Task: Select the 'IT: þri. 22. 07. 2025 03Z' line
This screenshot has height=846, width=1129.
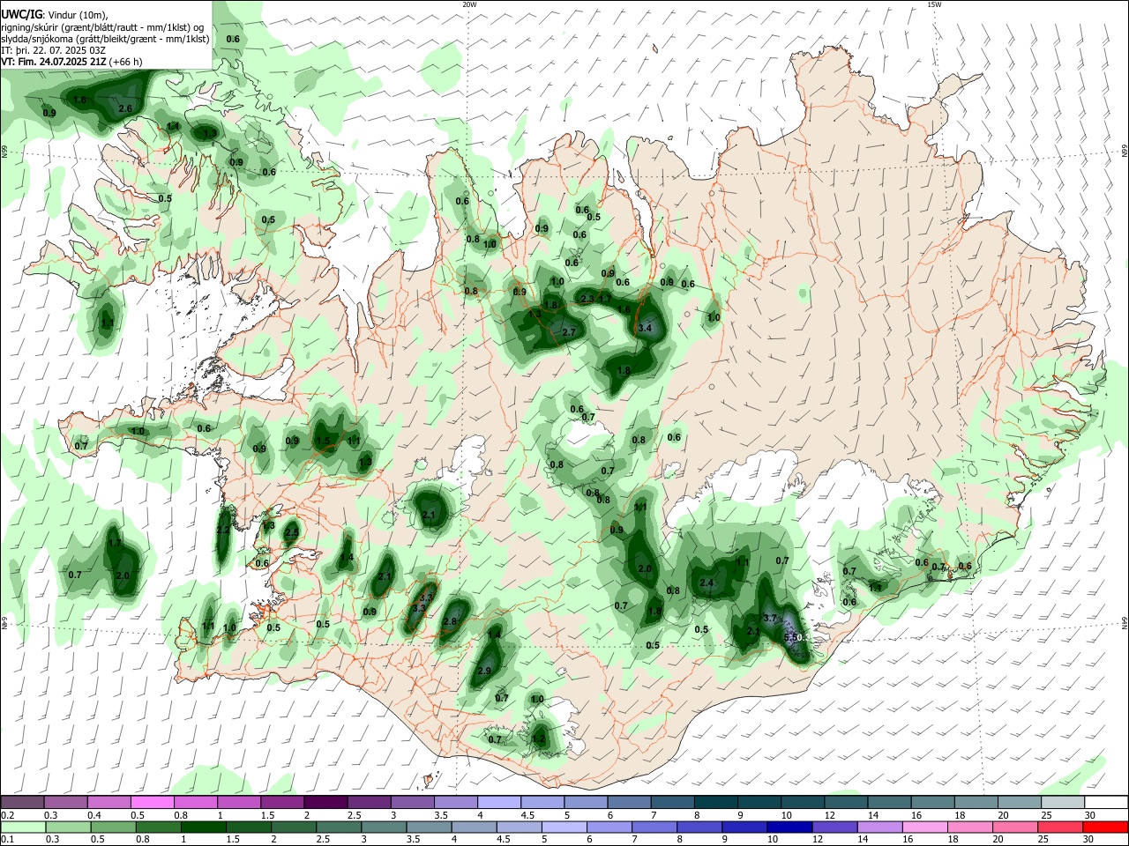Action: pos(53,50)
